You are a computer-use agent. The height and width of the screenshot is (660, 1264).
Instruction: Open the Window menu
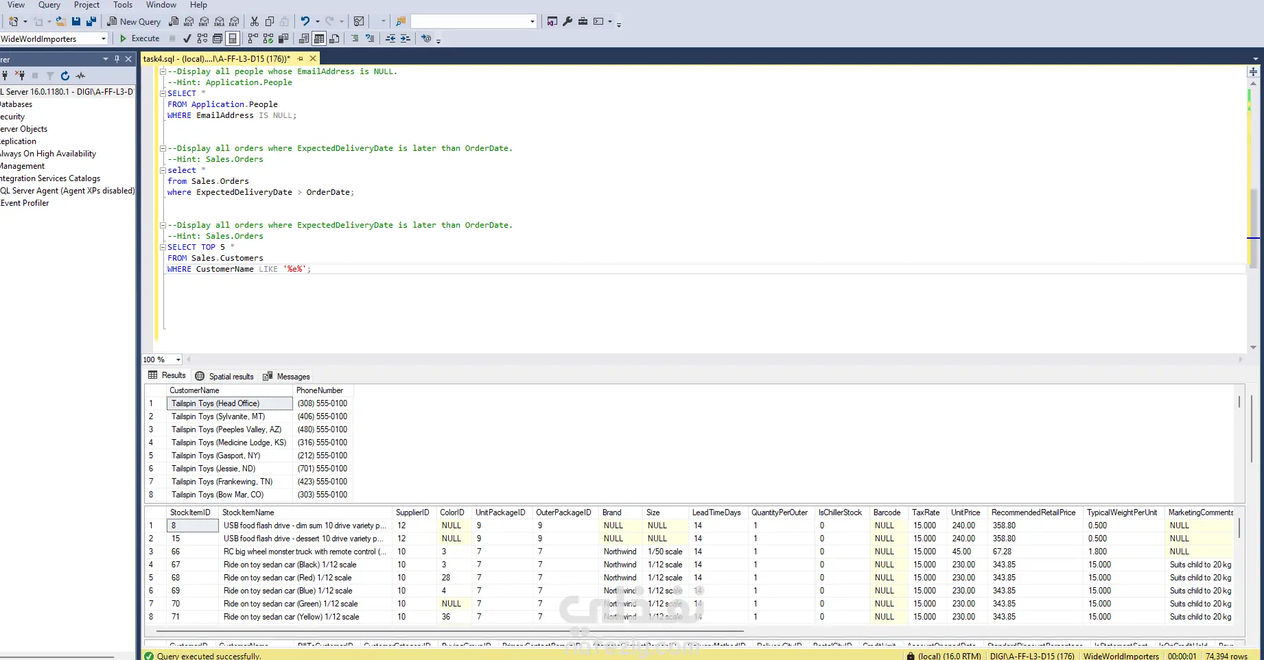pos(161,5)
